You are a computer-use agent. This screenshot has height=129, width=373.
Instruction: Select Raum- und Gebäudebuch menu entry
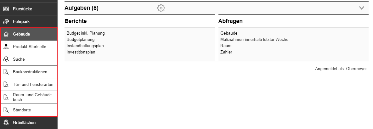29,98
